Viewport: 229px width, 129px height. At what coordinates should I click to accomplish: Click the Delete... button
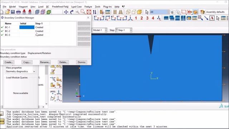(63, 62)
